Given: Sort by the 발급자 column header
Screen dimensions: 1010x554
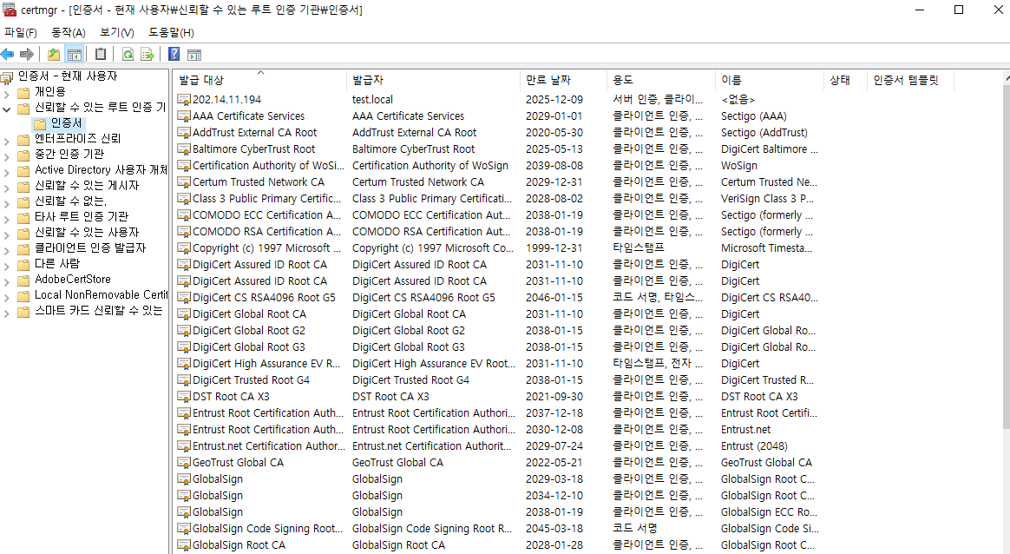Looking at the screenshot, I should click(433, 80).
